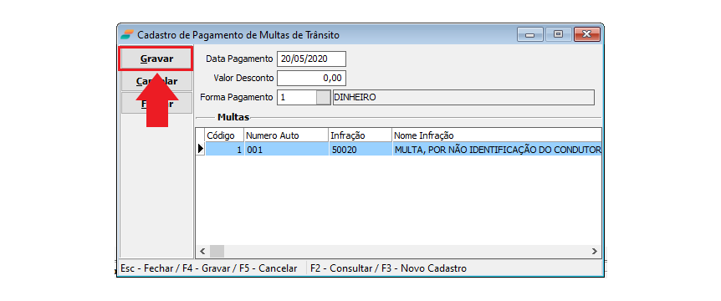Sort by the Código column header

coord(224,135)
